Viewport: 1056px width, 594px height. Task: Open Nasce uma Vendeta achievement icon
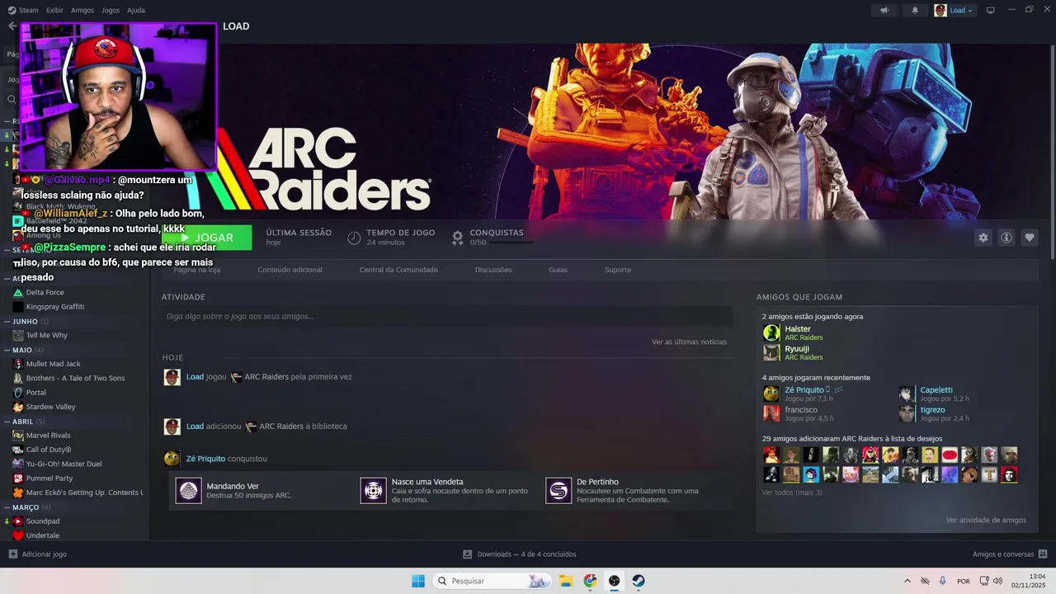click(x=373, y=491)
